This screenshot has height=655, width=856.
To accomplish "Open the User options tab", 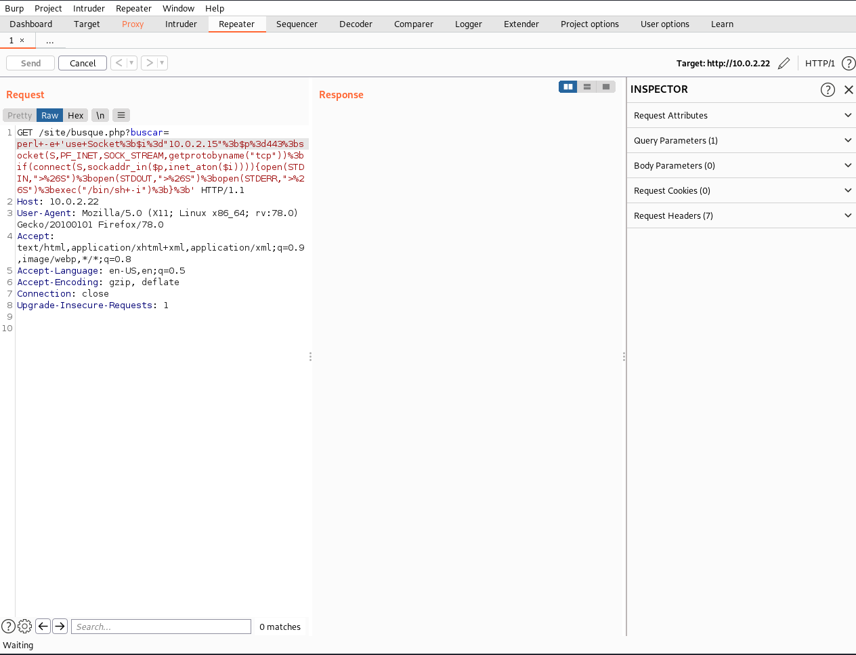I will point(665,24).
